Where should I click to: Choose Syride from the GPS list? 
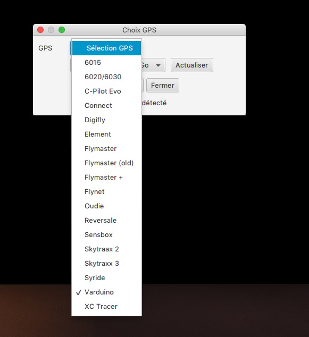point(106,277)
